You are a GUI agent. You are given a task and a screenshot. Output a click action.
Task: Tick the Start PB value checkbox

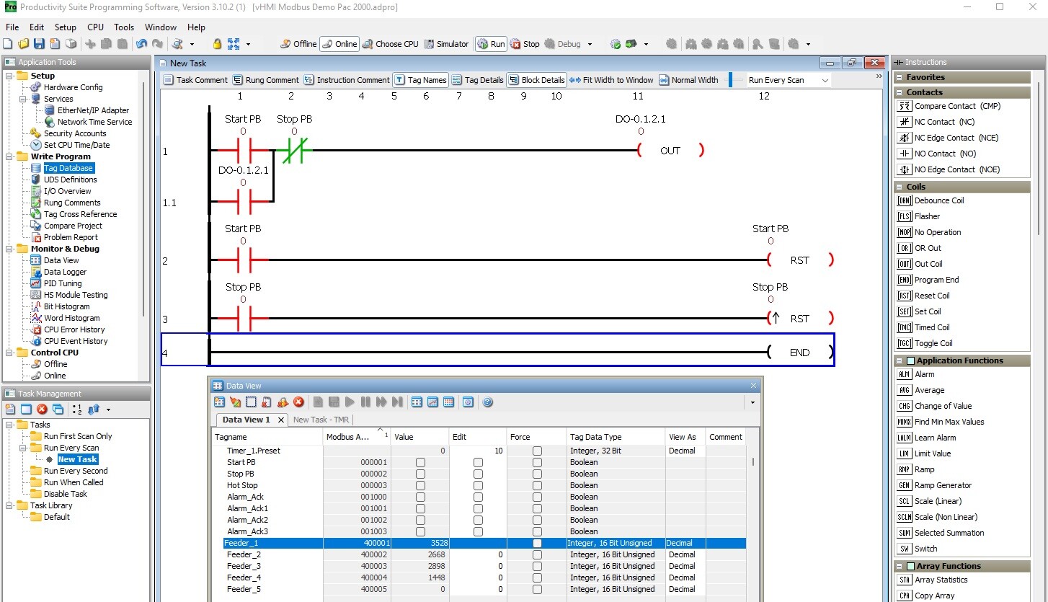click(x=420, y=462)
